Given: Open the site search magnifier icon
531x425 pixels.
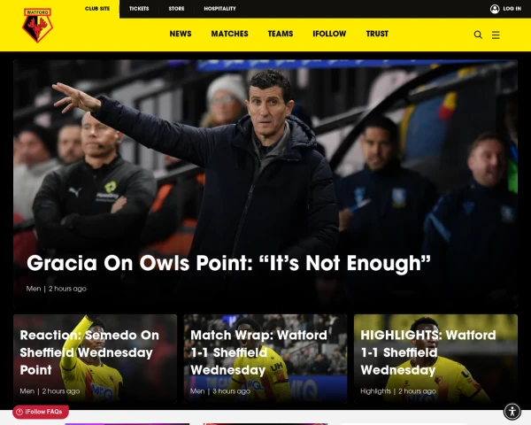Looking at the screenshot, I should point(478,35).
